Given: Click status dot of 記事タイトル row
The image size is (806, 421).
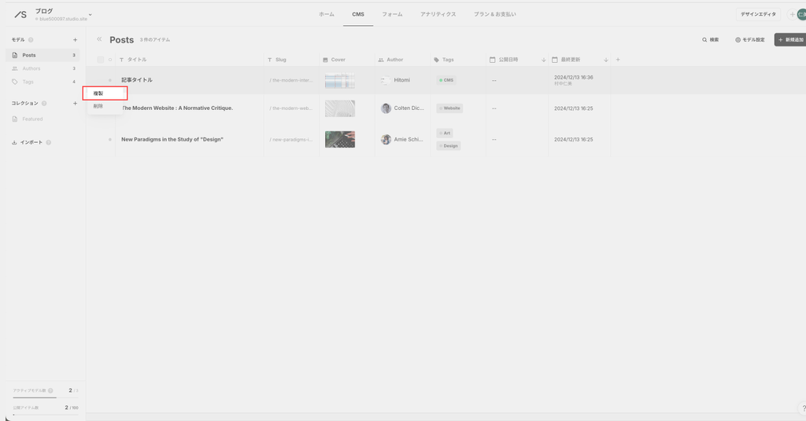Looking at the screenshot, I should [110, 80].
